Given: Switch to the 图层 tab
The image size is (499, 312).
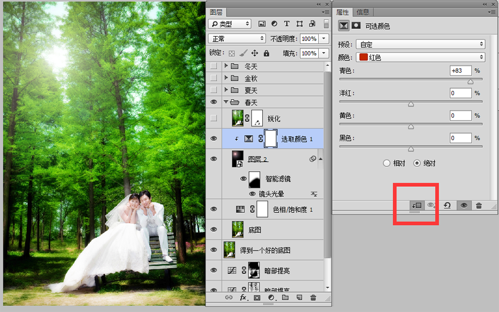Looking at the screenshot, I should [x=216, y=12].
